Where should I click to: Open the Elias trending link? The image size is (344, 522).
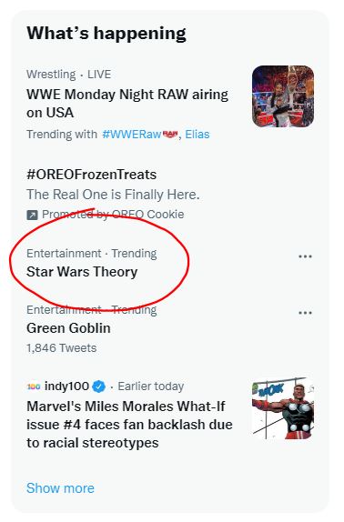[x=197, y=135]
